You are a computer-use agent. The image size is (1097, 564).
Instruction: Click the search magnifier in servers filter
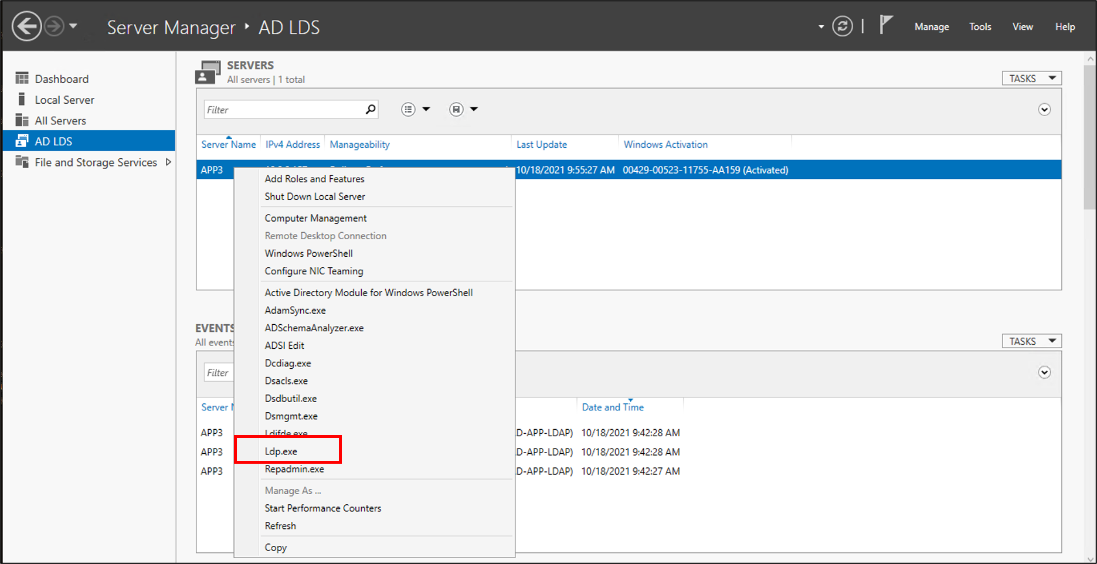coord(370,110)
